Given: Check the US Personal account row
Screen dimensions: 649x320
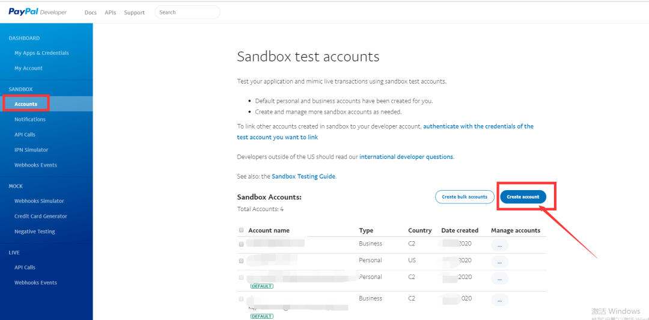Looking at the screenshot, I should click(242, 260).
